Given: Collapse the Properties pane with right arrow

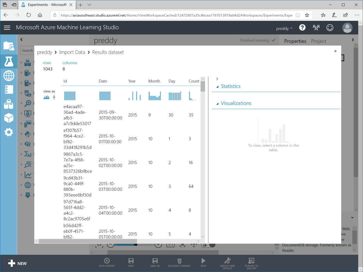Looking at the screenshot, I should click(x=353, y=40).
